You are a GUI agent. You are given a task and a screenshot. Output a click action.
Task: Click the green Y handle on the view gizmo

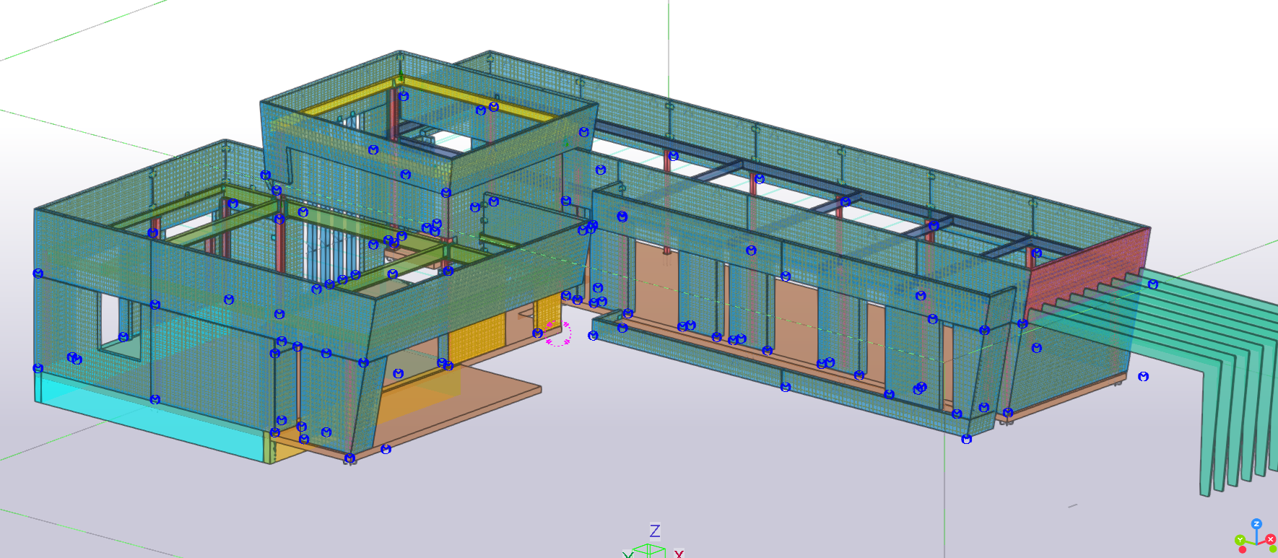[x=1240, y=540]
